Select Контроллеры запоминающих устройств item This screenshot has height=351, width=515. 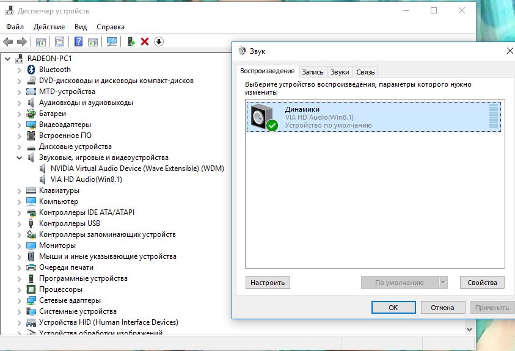(108, 234)
